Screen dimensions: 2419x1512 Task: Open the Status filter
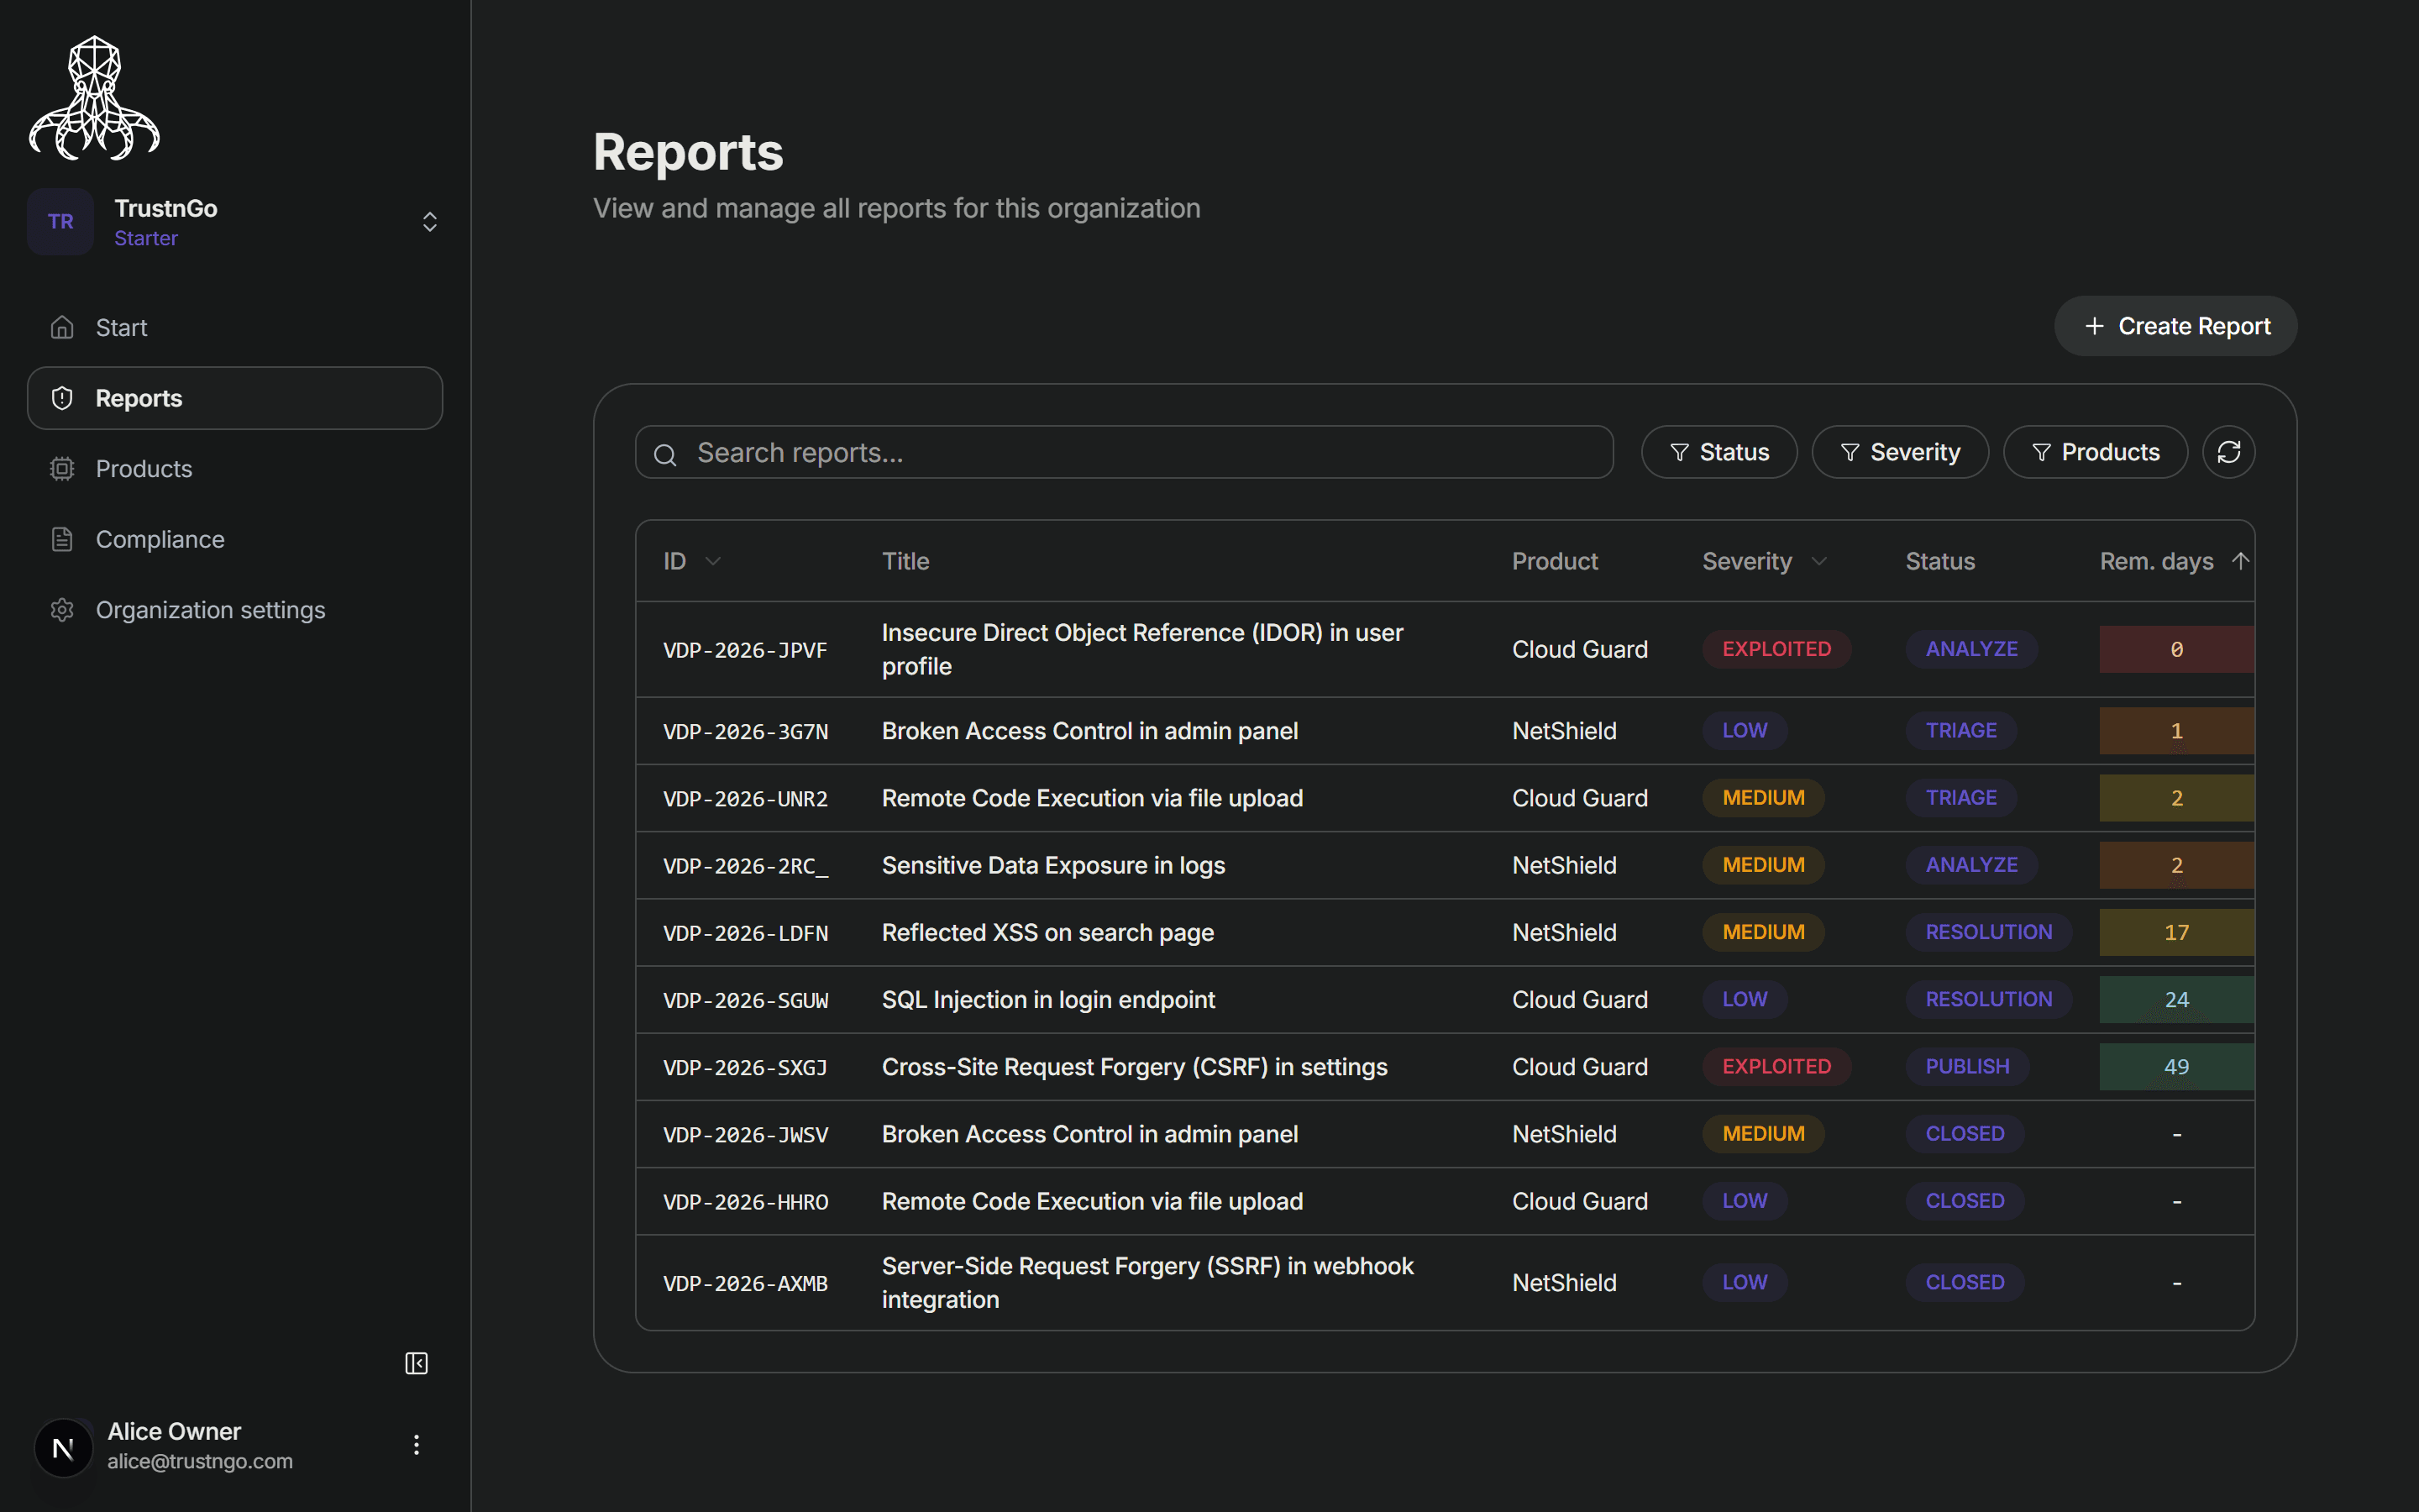click(1719, 451)
